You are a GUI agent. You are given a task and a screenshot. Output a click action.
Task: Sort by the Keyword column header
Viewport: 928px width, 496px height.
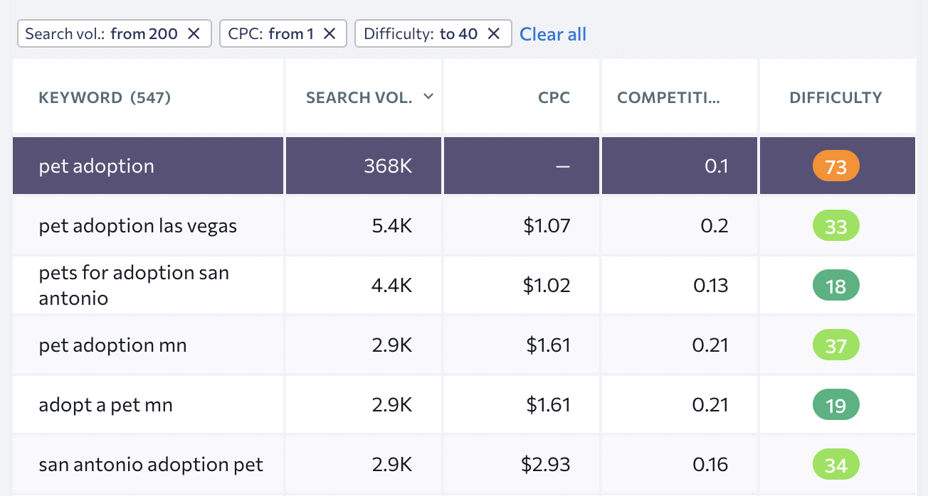click(105, 98)
